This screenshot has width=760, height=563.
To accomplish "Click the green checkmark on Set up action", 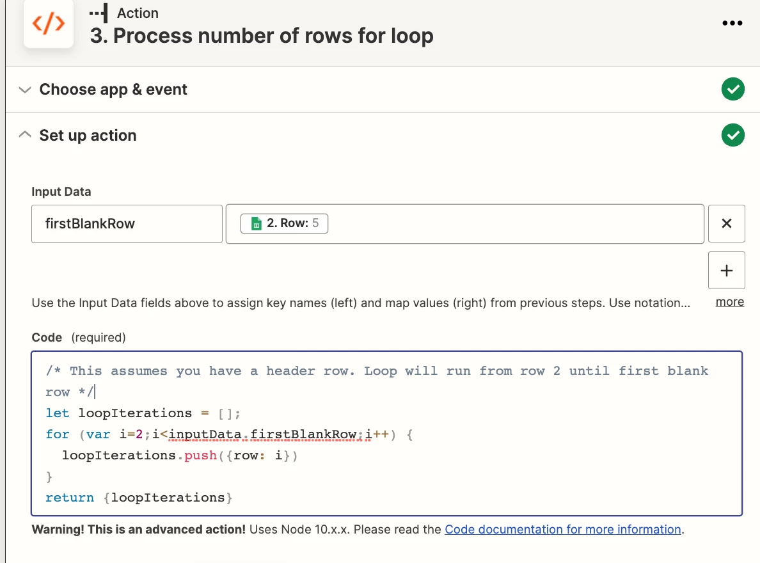I will point(733,135).
